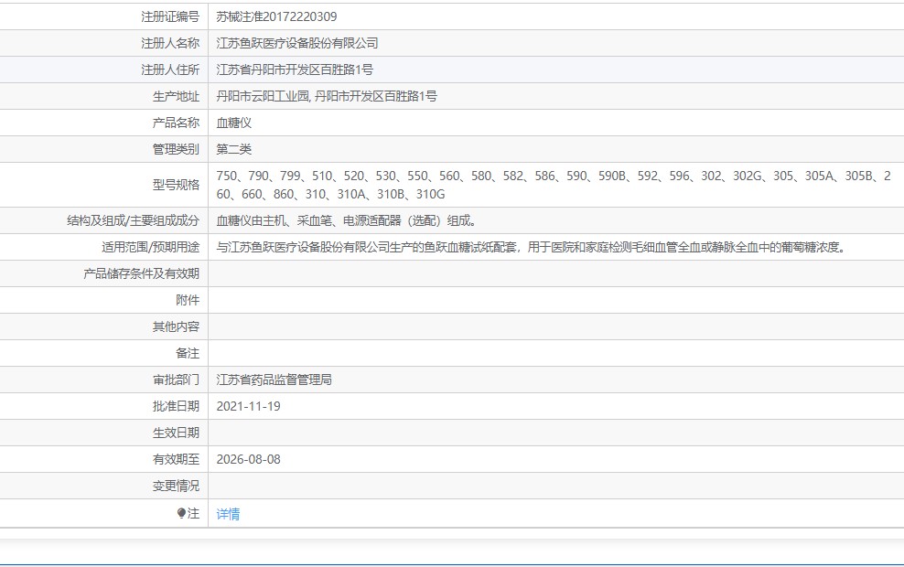Screen dimensions: 904x567
Task: Select expiry date 2026-08-08
Action: pyautogui.click(x=249, y=459)
